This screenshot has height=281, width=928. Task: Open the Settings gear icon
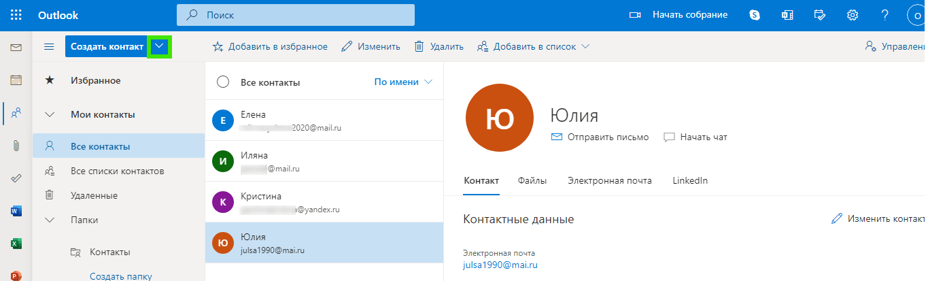point(852,15)
